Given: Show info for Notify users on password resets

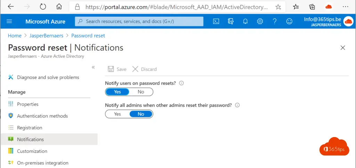Looking at the screenshot, I should [181, 83].
